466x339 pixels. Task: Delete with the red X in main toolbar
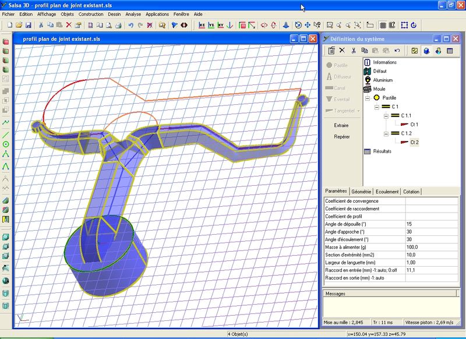[x=69, y=25]
